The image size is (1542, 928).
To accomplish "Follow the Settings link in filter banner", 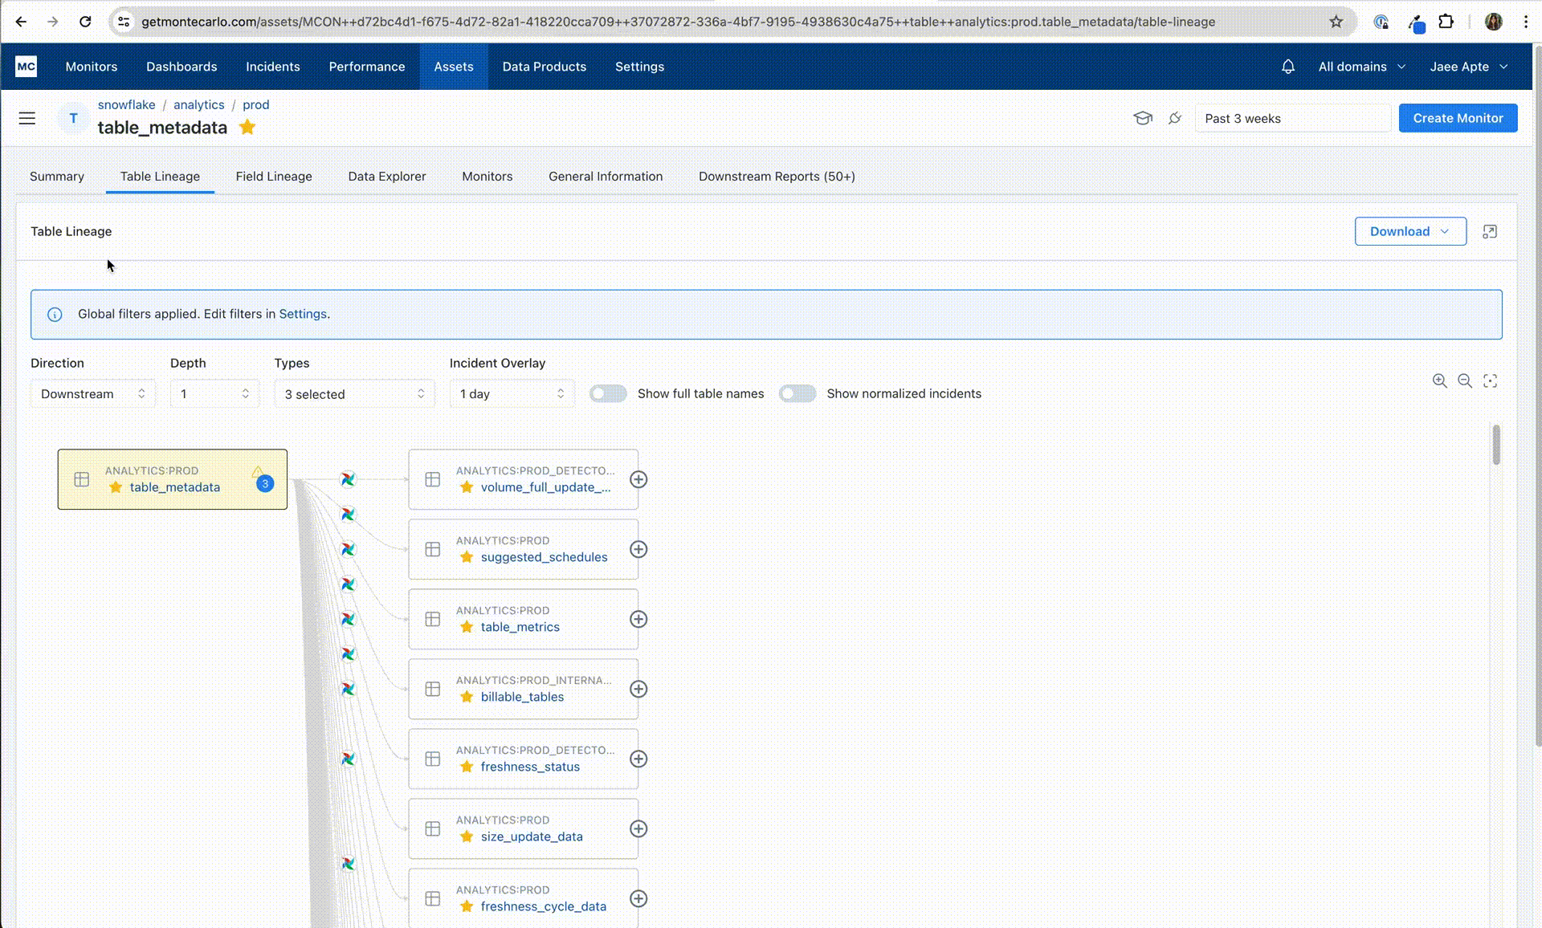I will (x=303, y=314).
